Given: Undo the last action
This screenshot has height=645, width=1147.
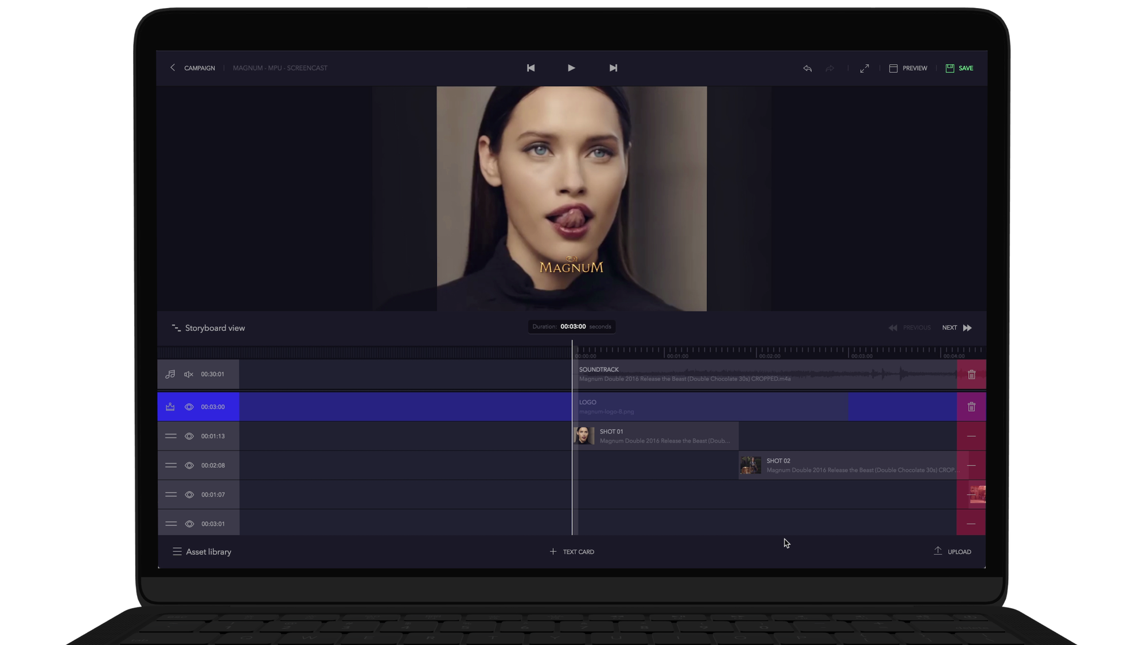Looking at the screenshot, I should [x=807, y=68].
